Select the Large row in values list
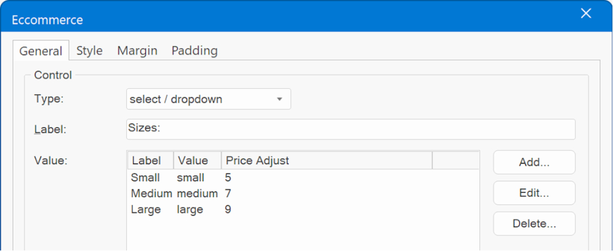The height and width of the screenshot is (251, 613). (303, 209)
